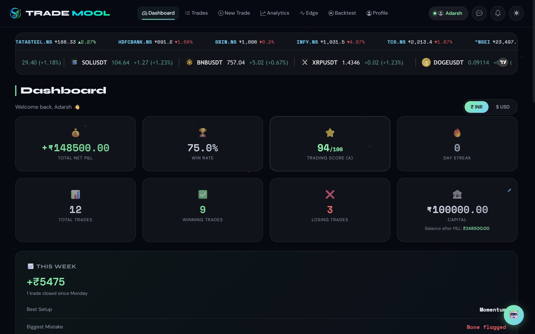
Task: Click the DOGEUSDT coin icon
Action: coord(426,62)
